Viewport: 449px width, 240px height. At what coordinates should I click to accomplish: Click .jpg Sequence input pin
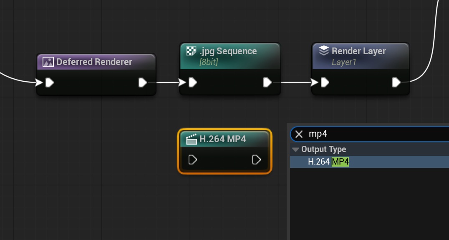(192, 82)
